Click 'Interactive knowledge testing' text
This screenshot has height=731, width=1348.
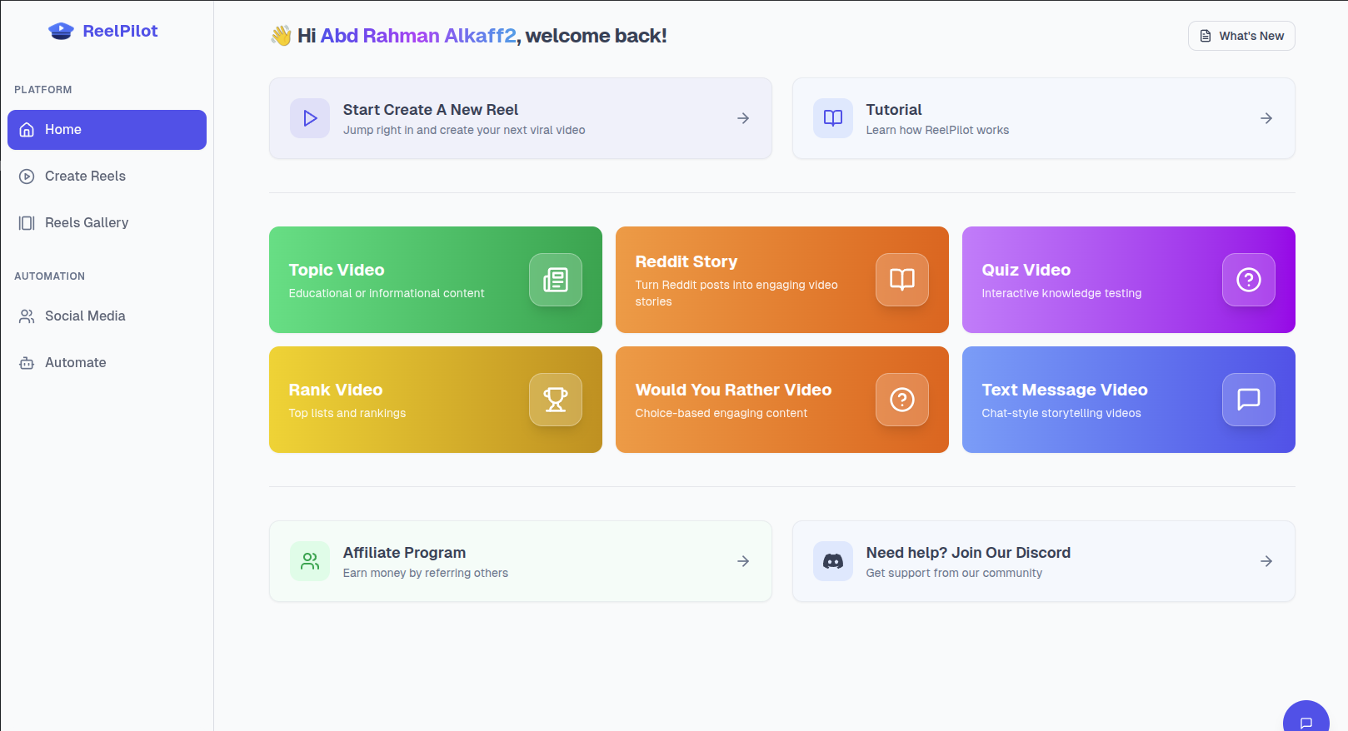point(1061,293)
